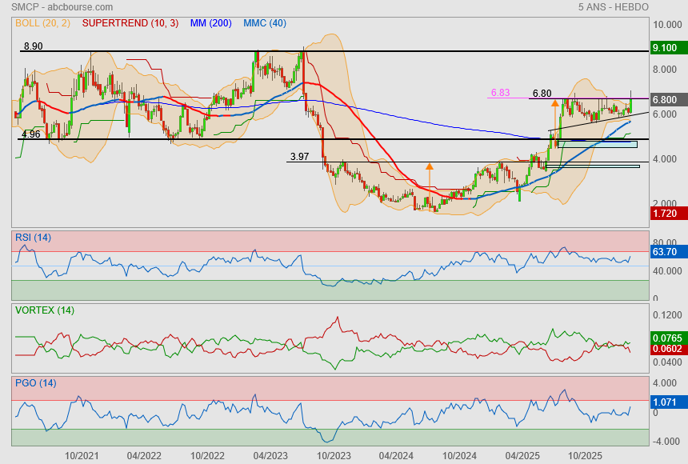Select the dark 6.800 current price tag
688x464 pixels.
pos(666,100)
